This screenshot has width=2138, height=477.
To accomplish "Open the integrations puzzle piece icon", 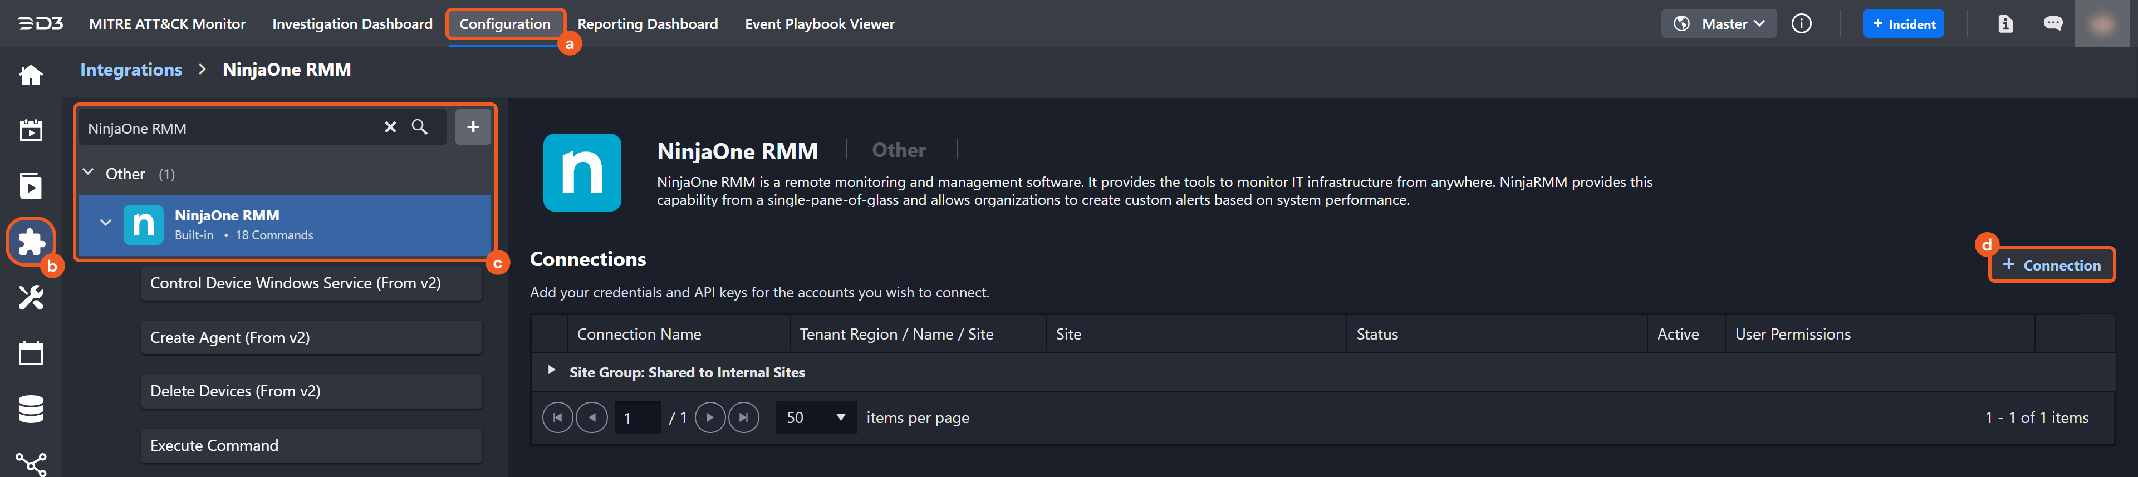I will (31, 242).
